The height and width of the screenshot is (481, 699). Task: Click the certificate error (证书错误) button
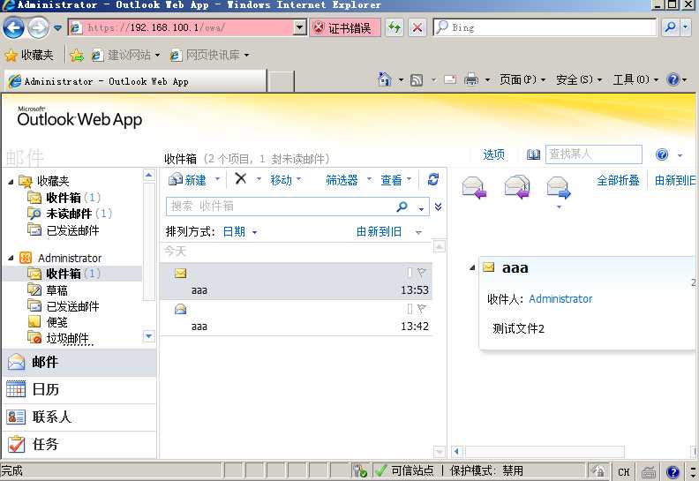coord(345,28)
